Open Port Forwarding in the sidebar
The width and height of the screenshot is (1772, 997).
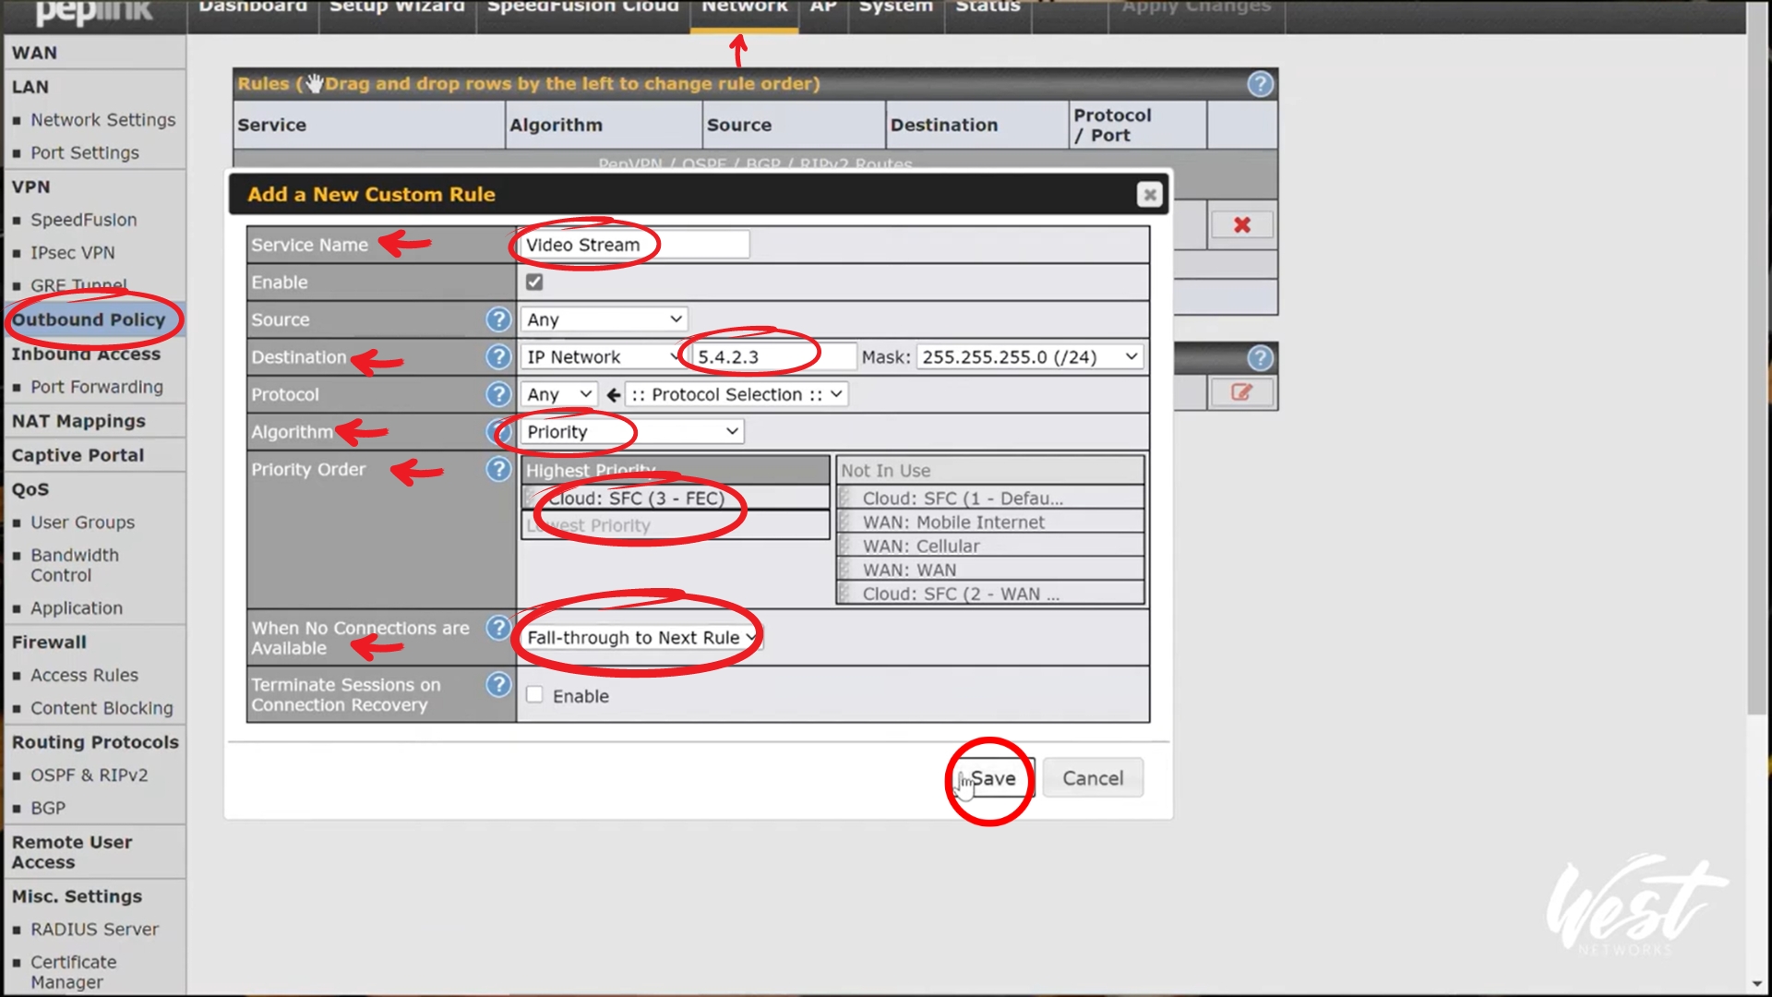[x=96, y=387]
